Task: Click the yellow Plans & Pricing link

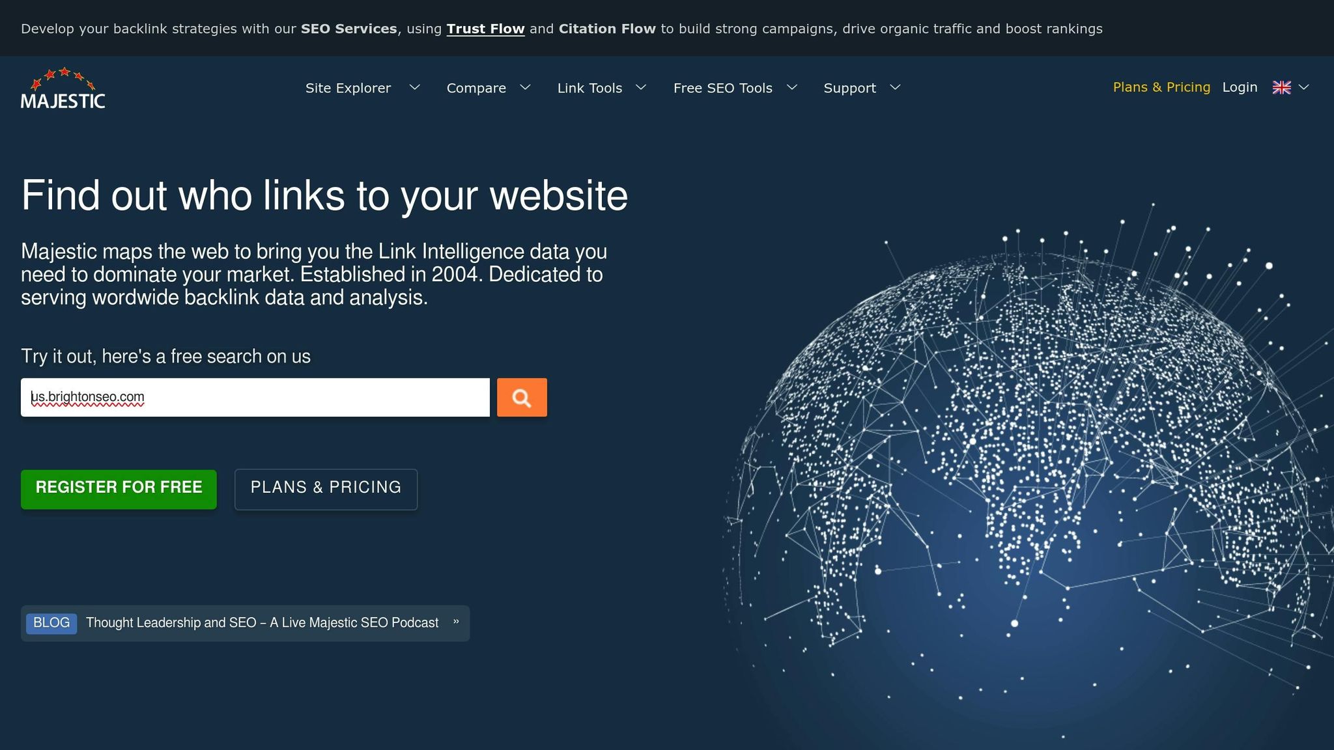Action: pos(1161,87)
